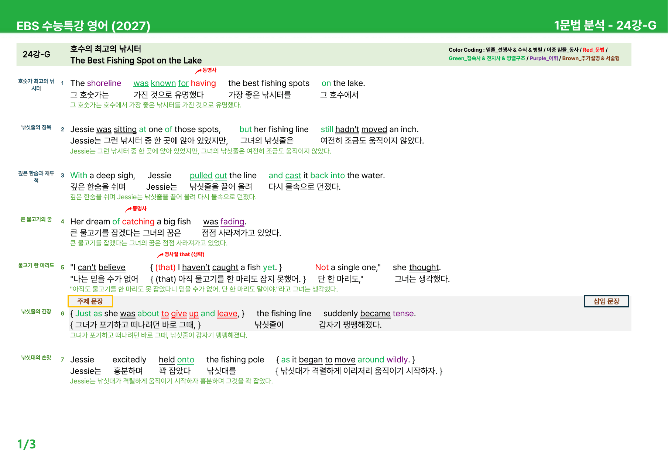Click the Korean phrase '꽉 잡았다'
The height and width of the screenshot is (472, 668).
(x=175, y=371)
